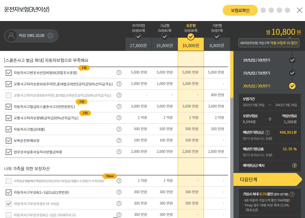Open help icon for 예상만기환급금
The height and width of the screenshot is (218, 305).
[267, 132]
